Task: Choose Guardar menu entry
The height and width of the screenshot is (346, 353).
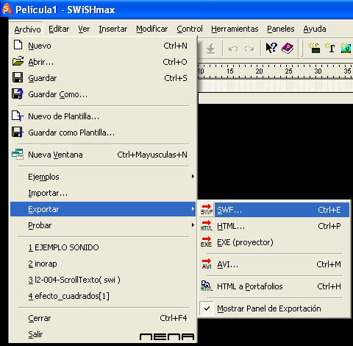Action: [102, 78]
